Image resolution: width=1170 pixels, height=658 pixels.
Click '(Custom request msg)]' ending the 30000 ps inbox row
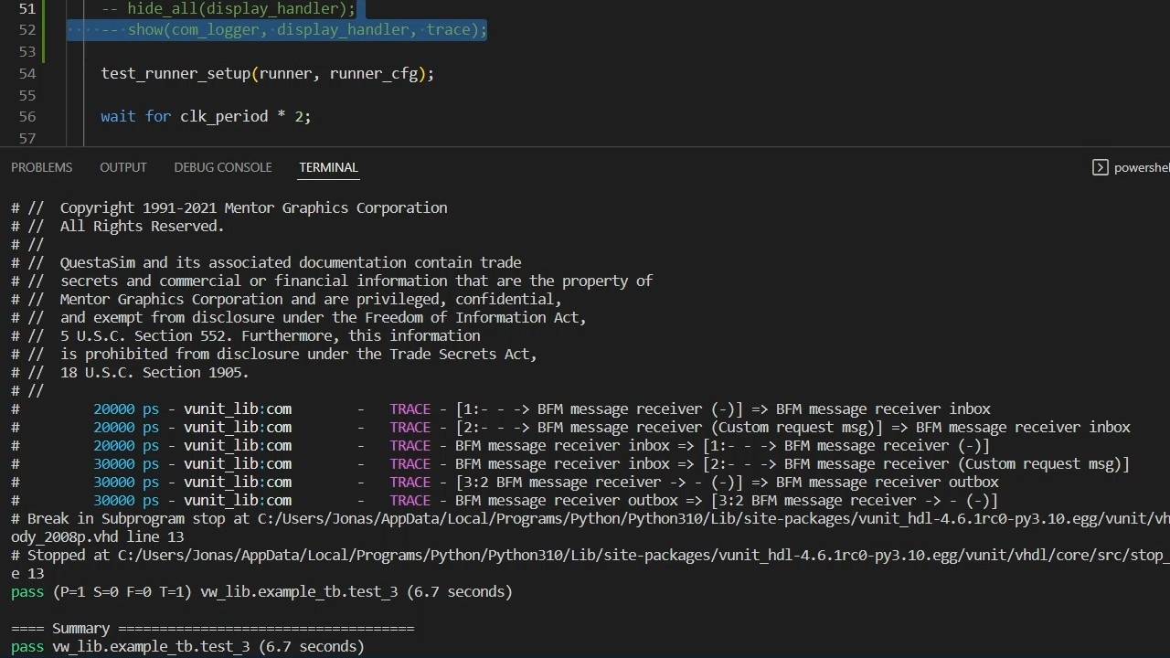tap(1044, 463)
